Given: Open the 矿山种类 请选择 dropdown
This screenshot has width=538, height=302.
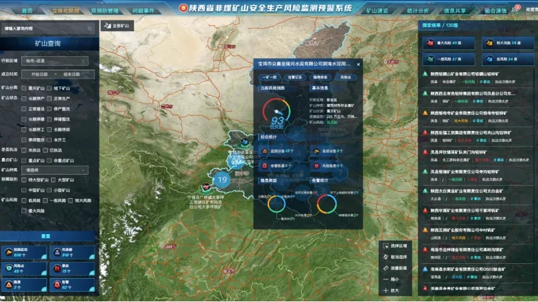Looking at the screenshot, I should [x=54, y=170].
